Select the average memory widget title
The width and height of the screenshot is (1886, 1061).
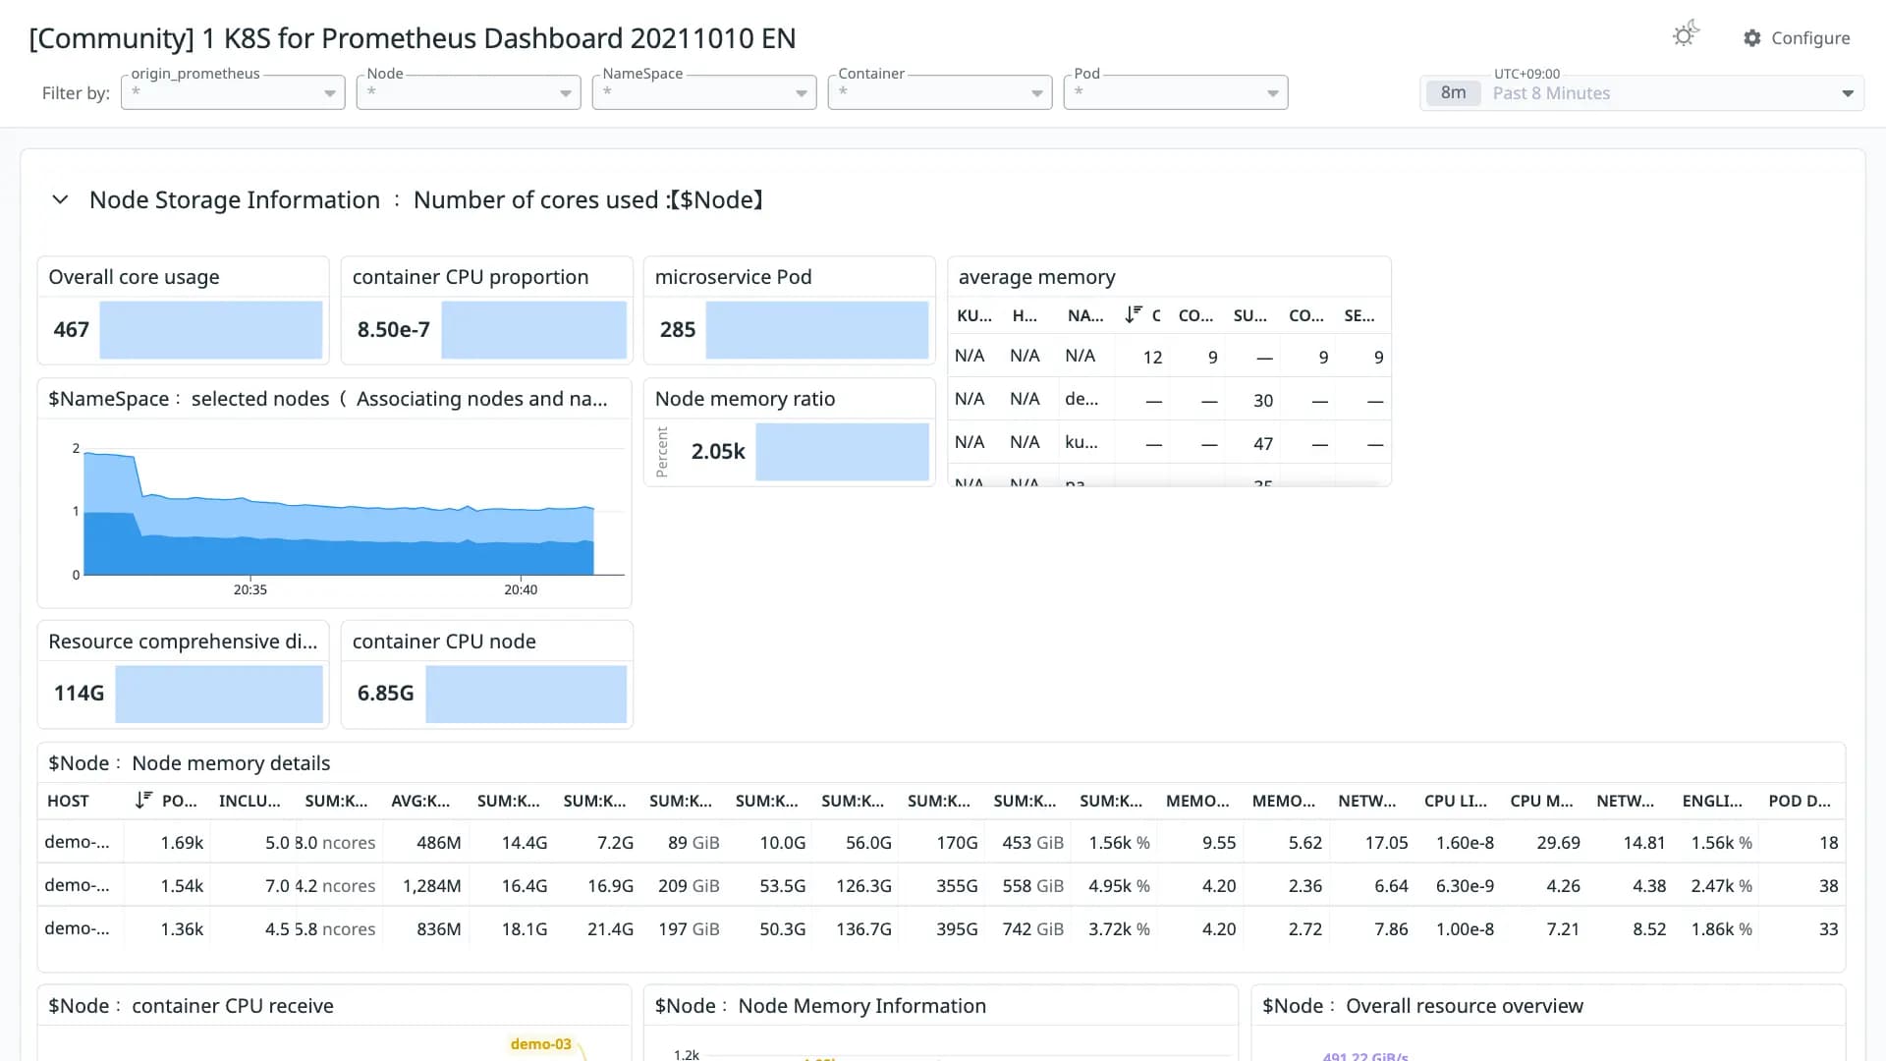[1036, 277]
